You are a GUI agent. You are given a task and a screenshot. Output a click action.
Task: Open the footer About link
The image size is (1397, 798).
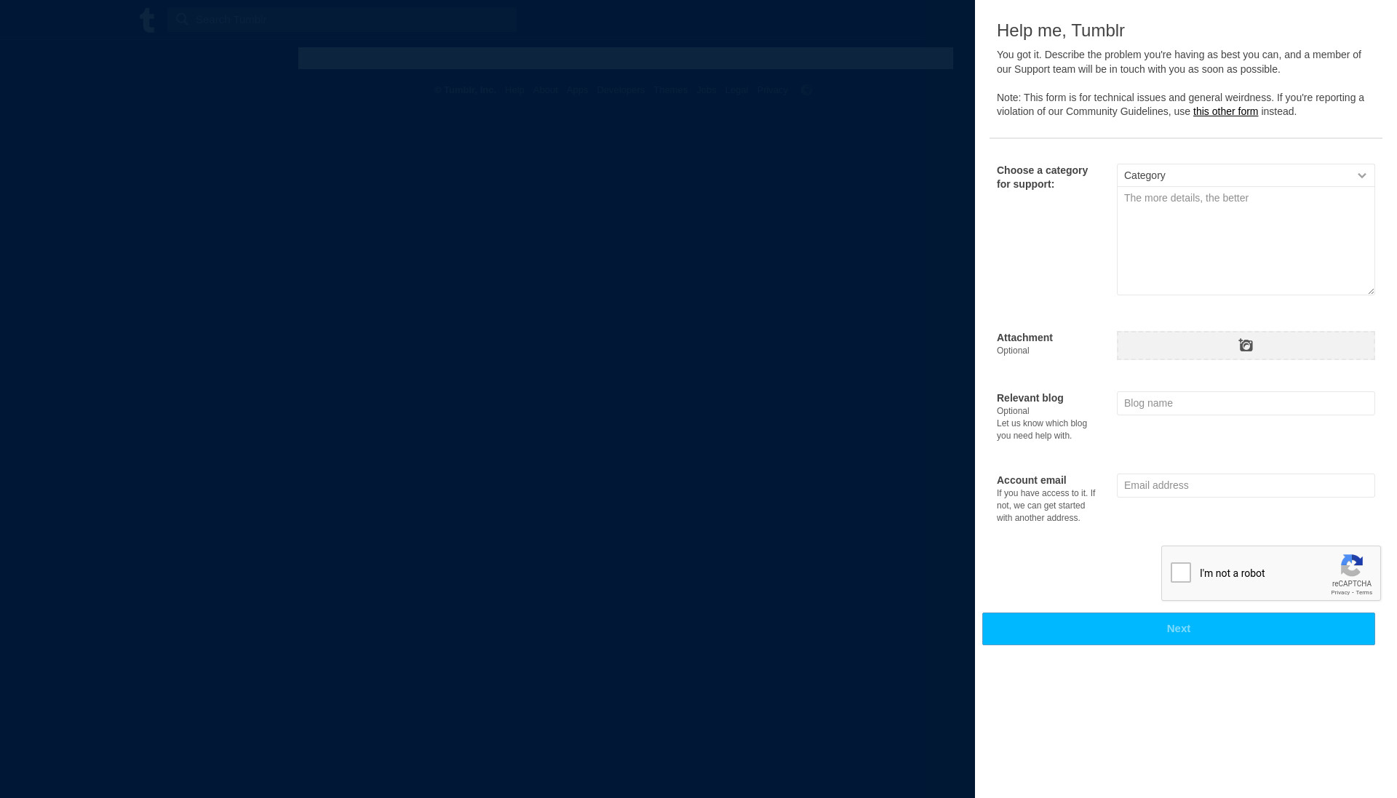[545, 90]
